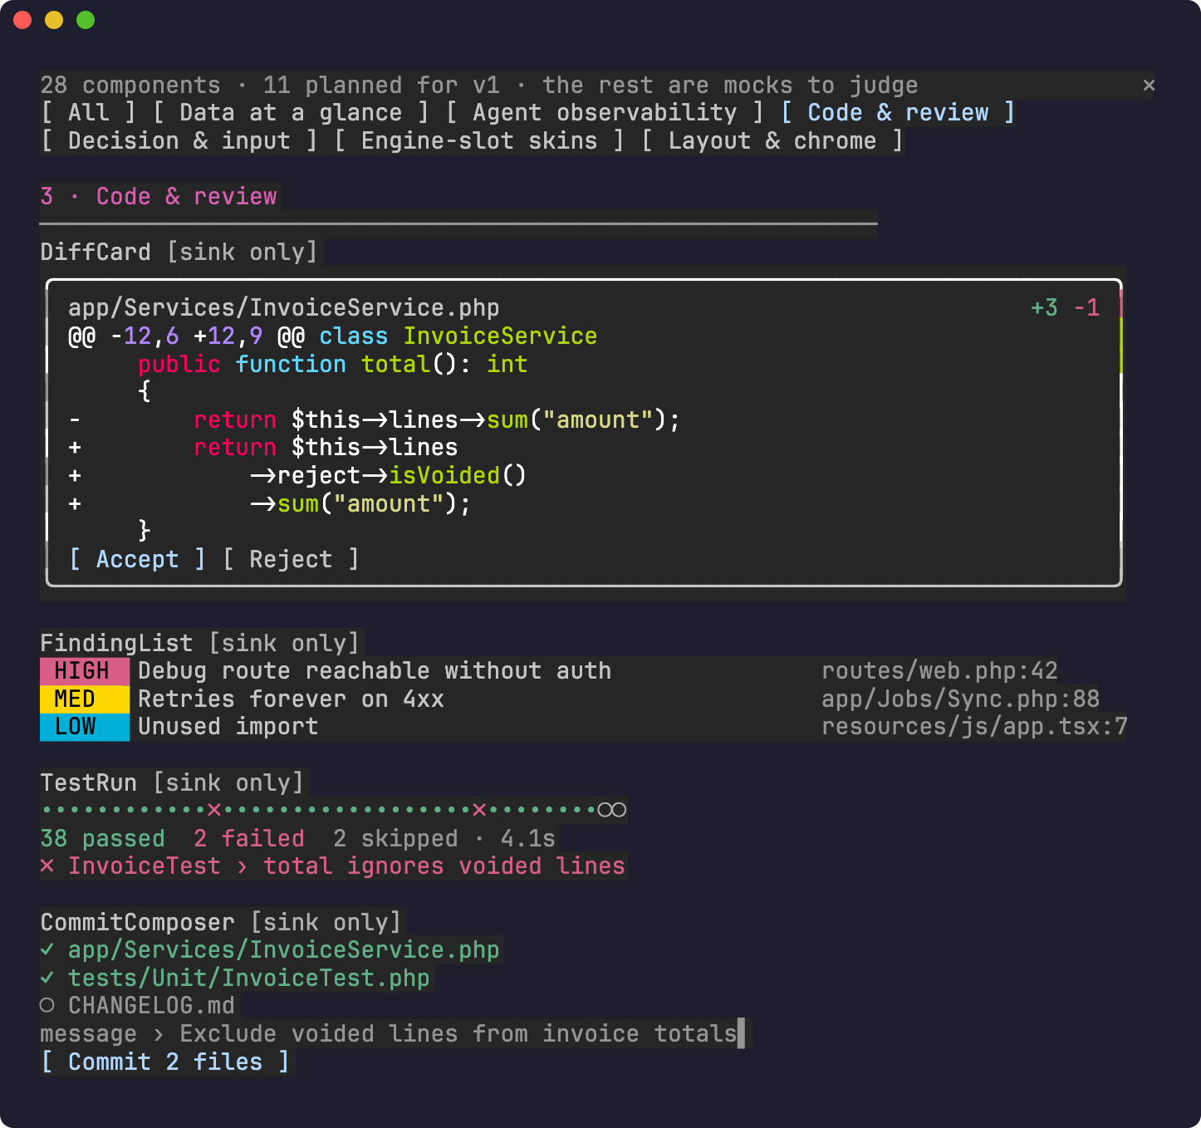Focus the commit message input field
1201x1128 pixels.
coord(392,1034)
